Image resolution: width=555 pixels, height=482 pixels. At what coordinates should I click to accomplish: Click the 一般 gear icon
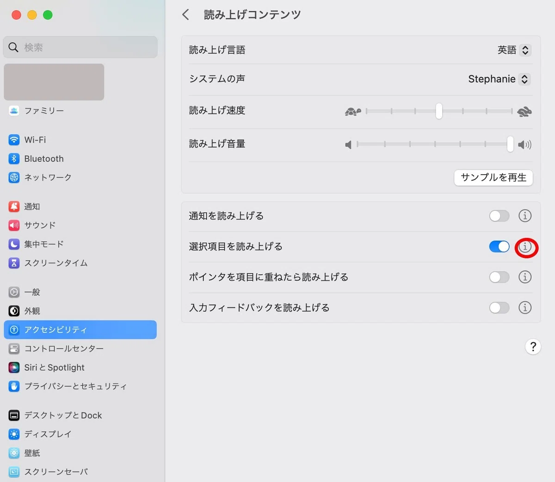tap(14, 292)
